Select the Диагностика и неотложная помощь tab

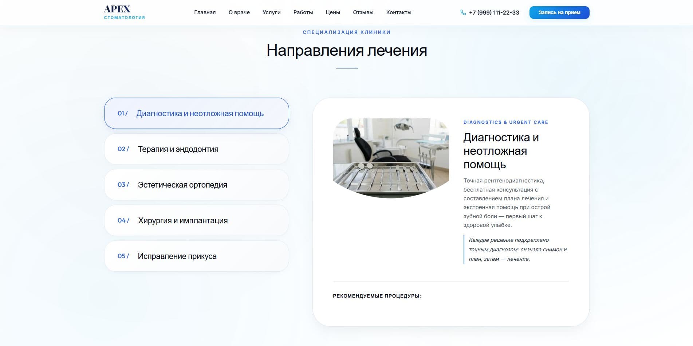coord(197,113)
